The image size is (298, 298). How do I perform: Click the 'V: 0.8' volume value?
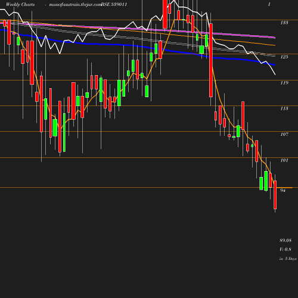click(285, 249)
